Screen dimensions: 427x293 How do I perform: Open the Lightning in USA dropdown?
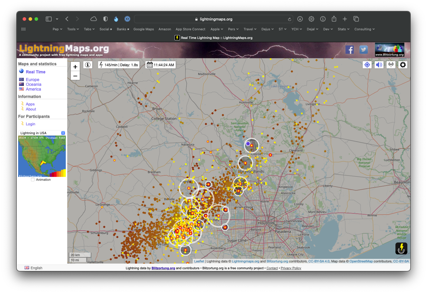tap(42, 133)
